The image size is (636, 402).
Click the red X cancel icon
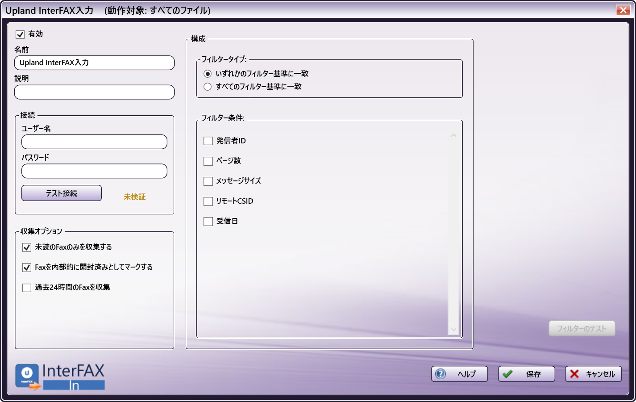574,374
